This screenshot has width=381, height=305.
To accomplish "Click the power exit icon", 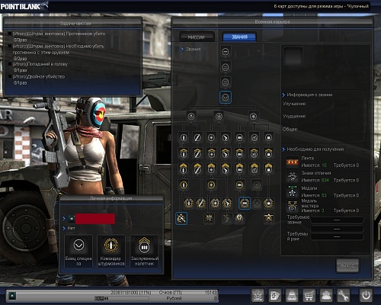I will [x=366, y=296].
